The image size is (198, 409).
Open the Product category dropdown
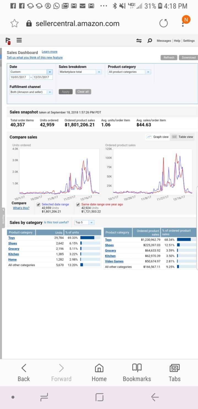129,72
